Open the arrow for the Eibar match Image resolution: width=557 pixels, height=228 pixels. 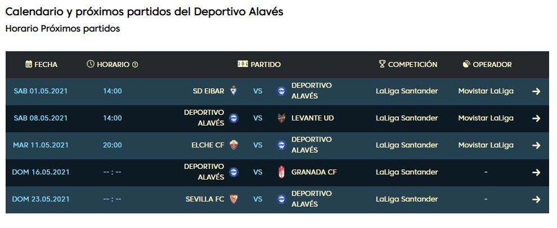[536, 91]
